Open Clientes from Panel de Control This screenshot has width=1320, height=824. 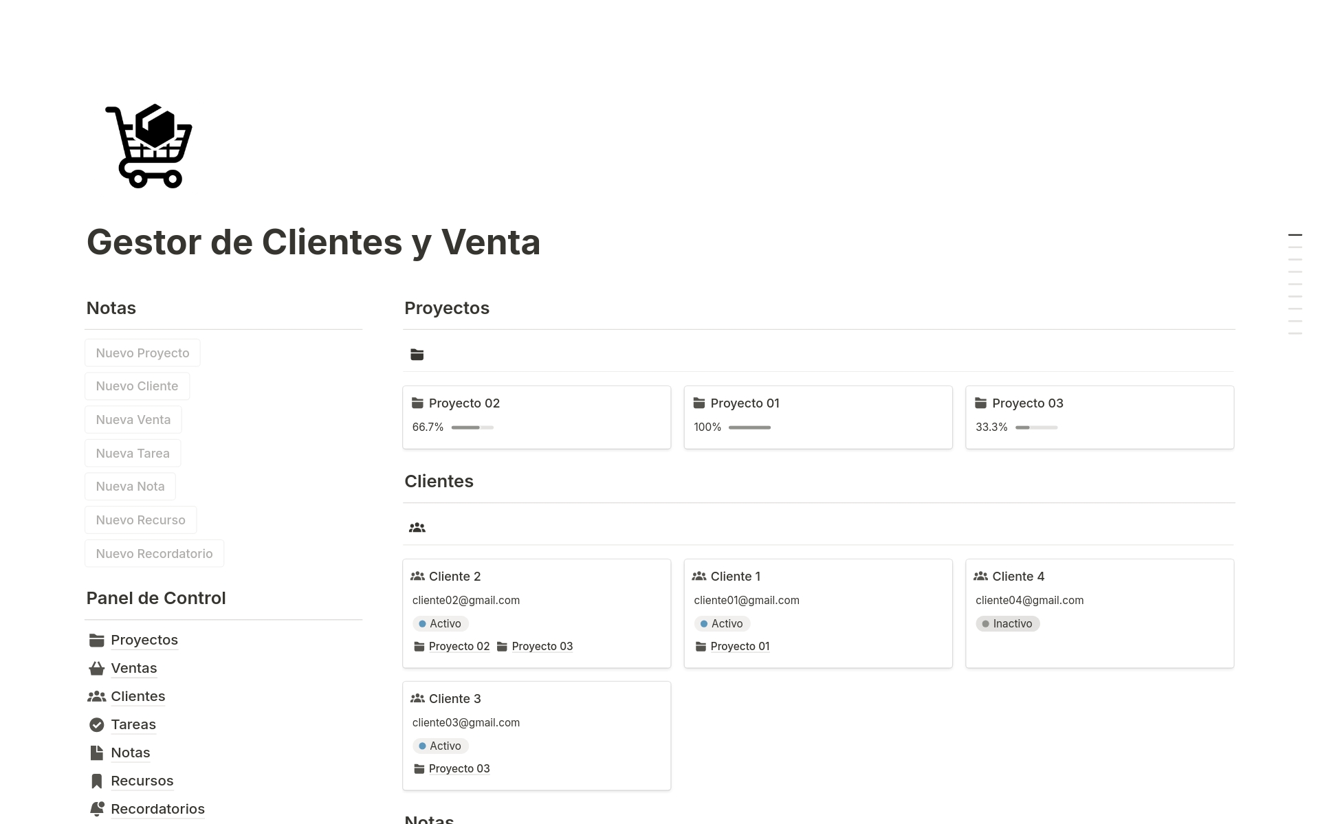138,695
